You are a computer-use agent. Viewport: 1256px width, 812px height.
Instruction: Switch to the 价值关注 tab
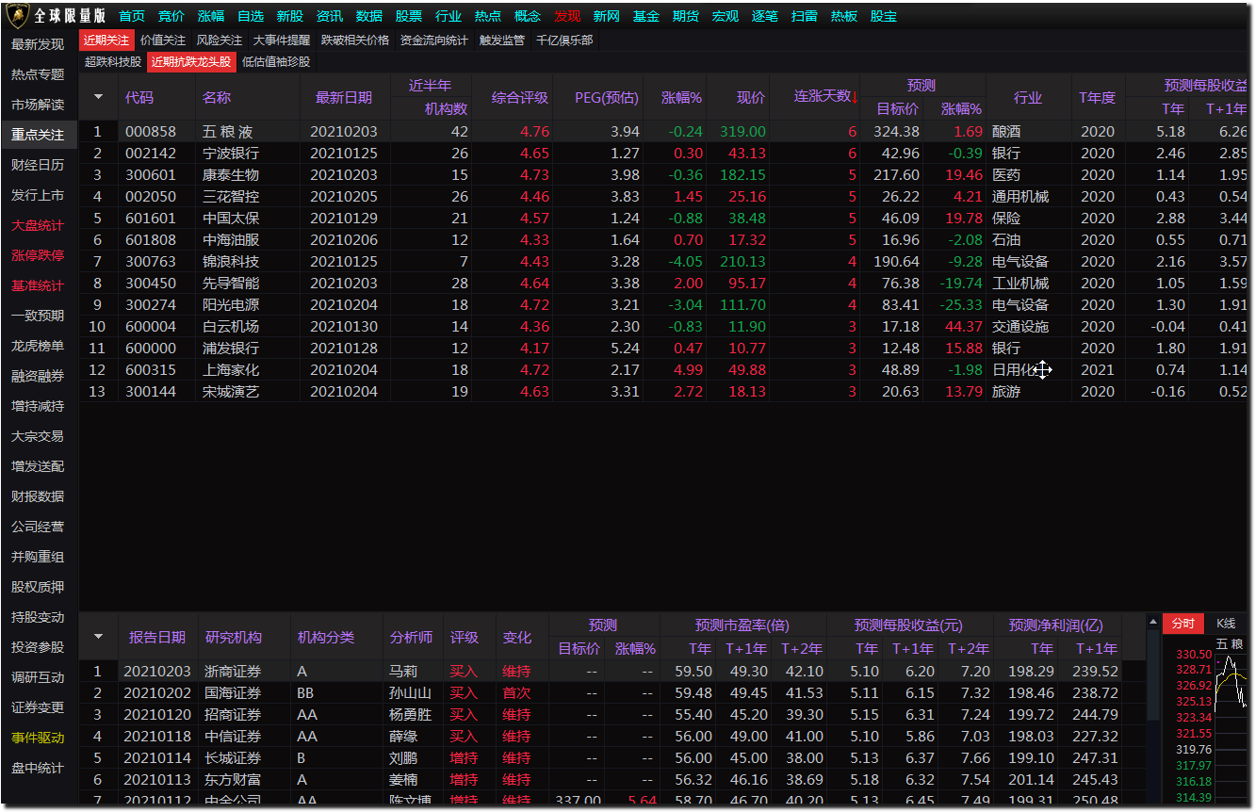pos(163,41)
